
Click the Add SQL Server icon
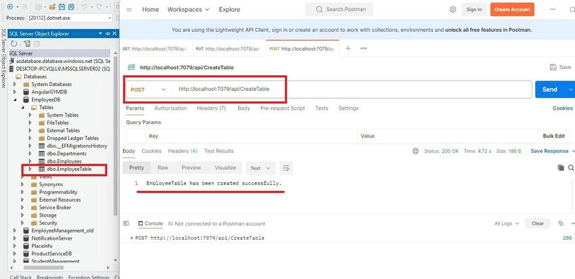coord(27,44)
